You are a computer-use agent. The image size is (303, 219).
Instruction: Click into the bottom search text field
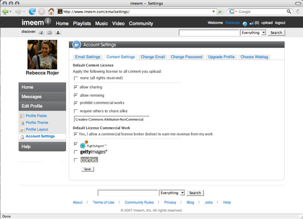click(x=128, y=193)
